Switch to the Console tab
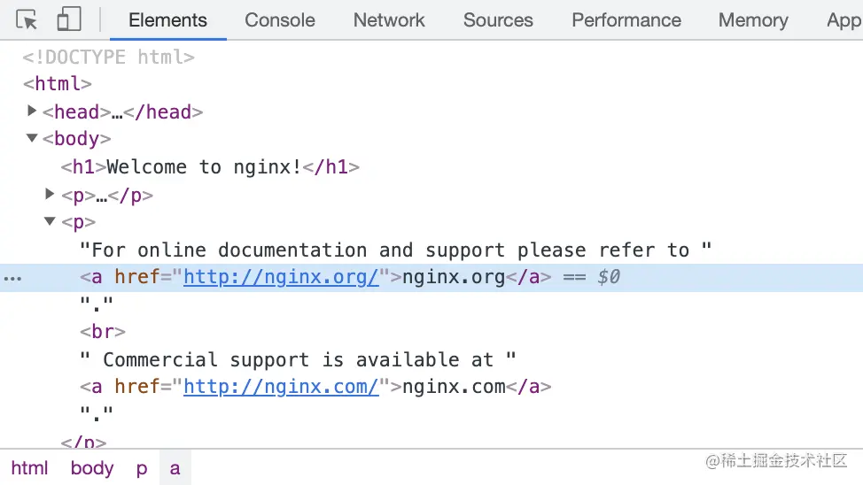Viewport: 863px width, 485px height. coord(279,19)
